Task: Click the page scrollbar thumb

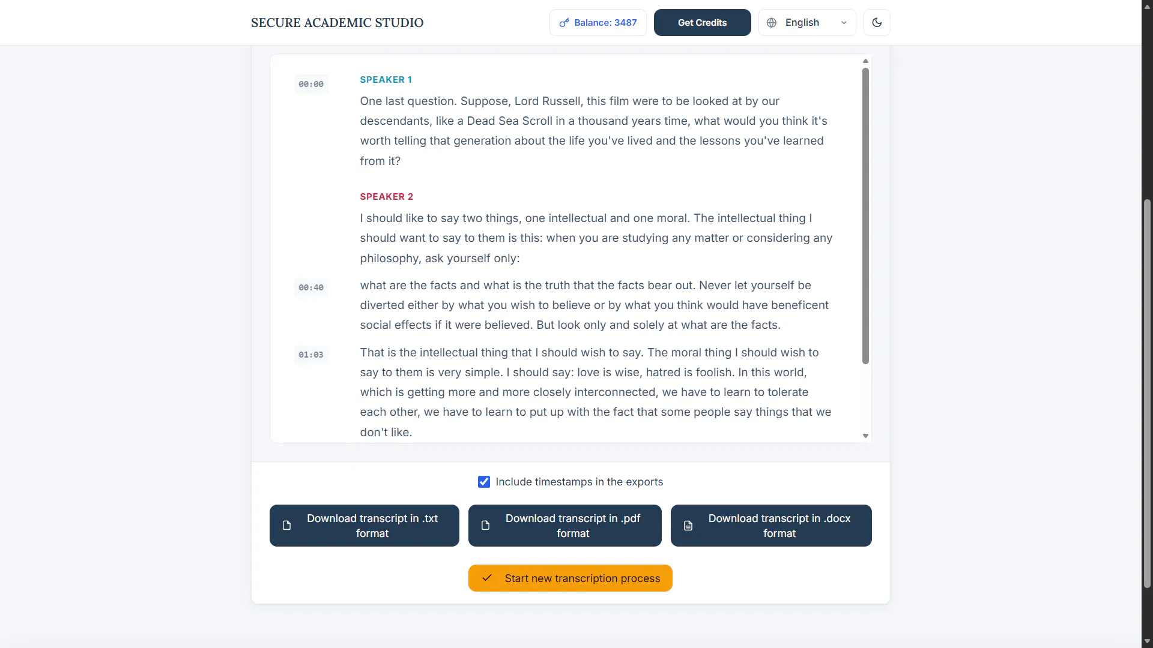Action: pos(1147,394)
